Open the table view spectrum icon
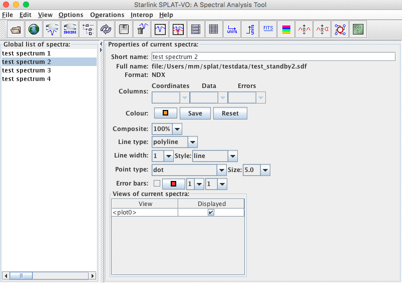The width and height of the screenshot is (402, 283). click(x=214, y=29)
